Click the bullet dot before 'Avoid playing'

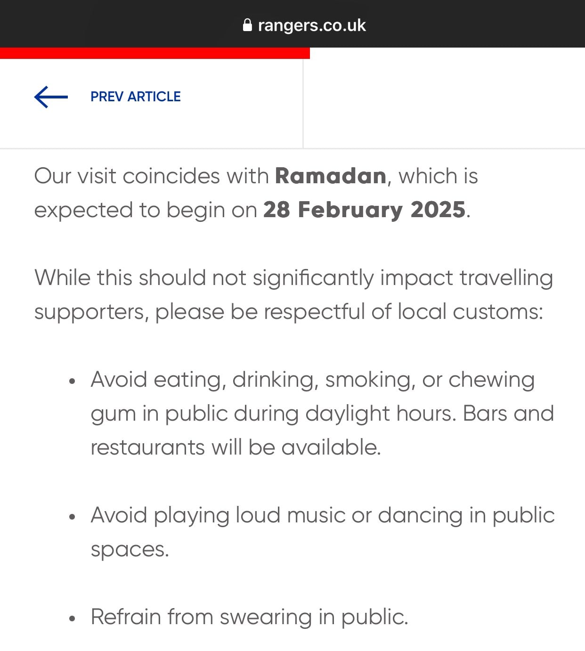[72, 517]
